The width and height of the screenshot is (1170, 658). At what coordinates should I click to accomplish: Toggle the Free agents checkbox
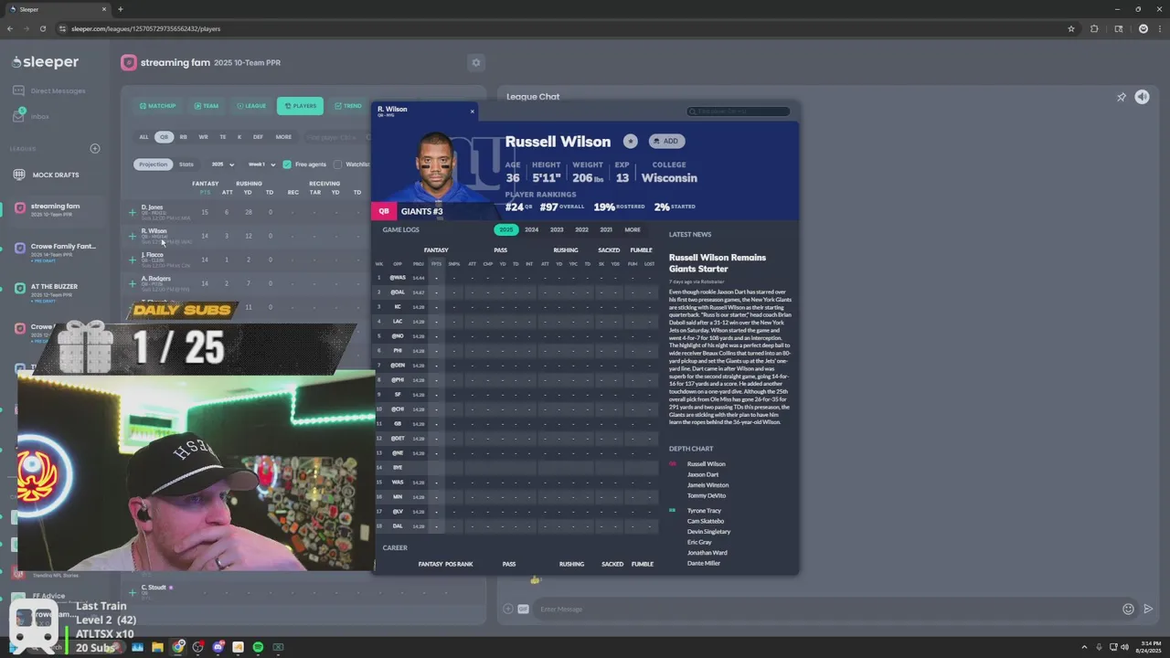[x=287, y=164]
